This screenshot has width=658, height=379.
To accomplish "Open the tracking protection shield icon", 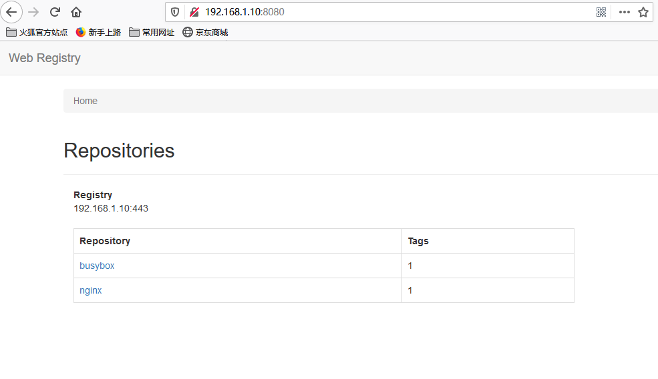I will [175, 12].
